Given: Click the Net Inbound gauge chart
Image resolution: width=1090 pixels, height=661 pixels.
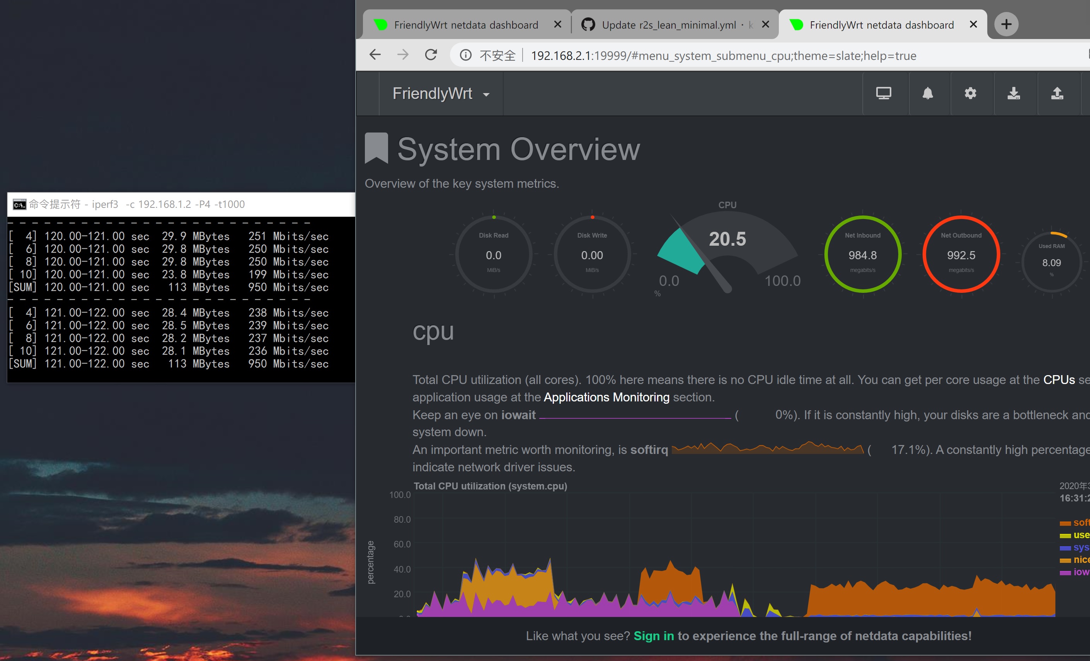Looking at the screenshot, I should click(862, 254).
